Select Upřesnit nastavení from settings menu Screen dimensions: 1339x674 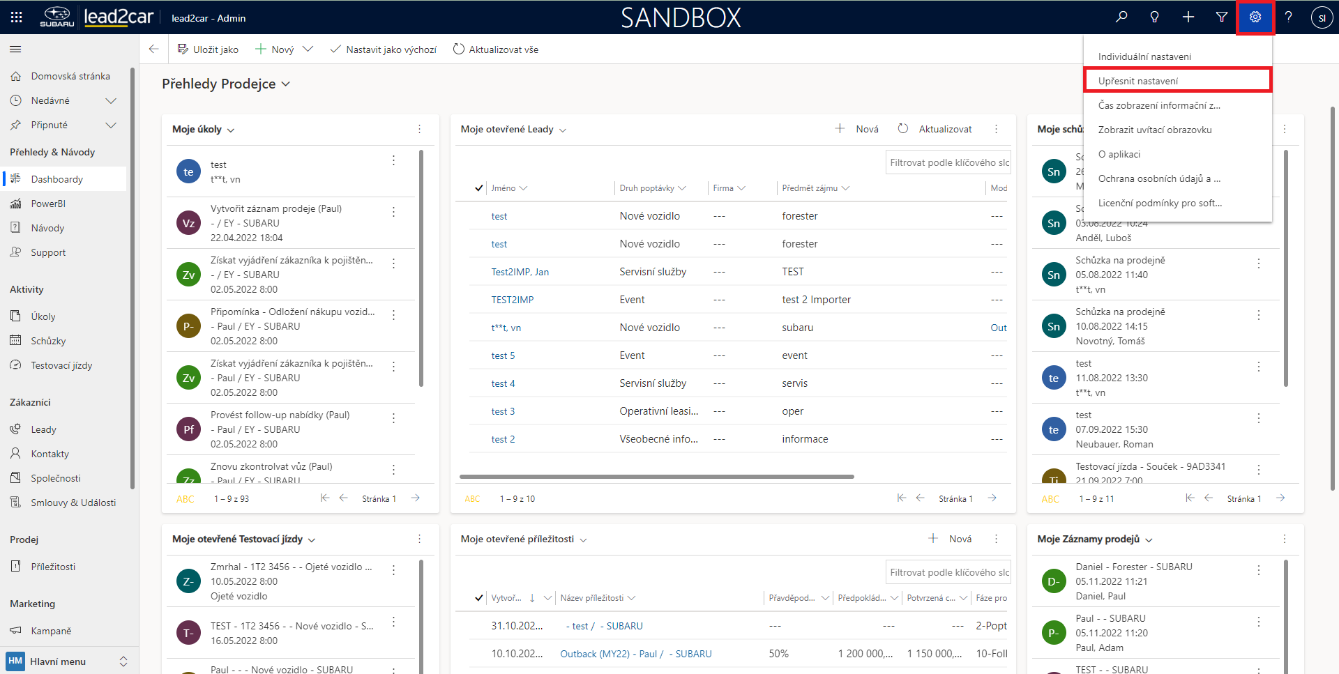(1138, 81)
